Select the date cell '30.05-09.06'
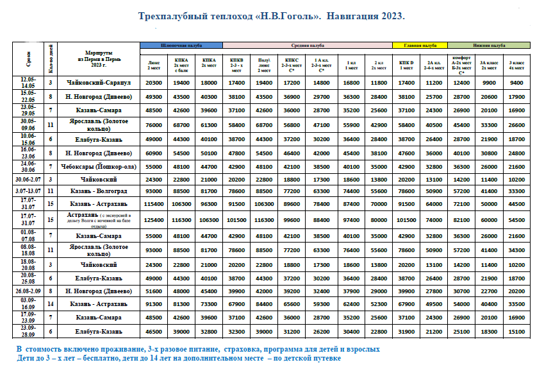This screenshot has height=376, width=544. point(28,125)
